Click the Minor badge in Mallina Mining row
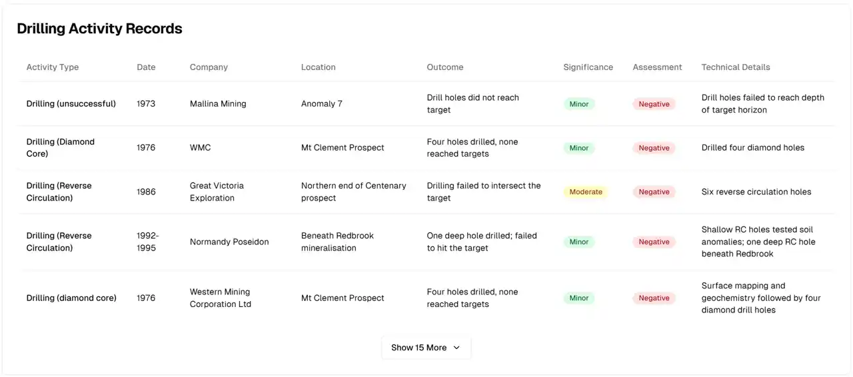Image resolution: width=853 pixels, height=377 pixels. point(579,104)
